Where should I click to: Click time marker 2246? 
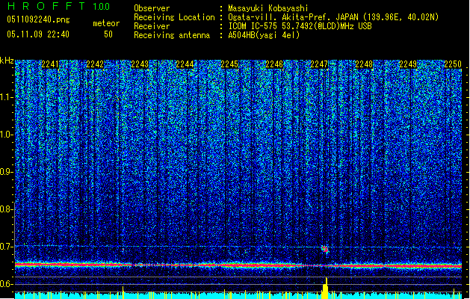click(274, 64)
